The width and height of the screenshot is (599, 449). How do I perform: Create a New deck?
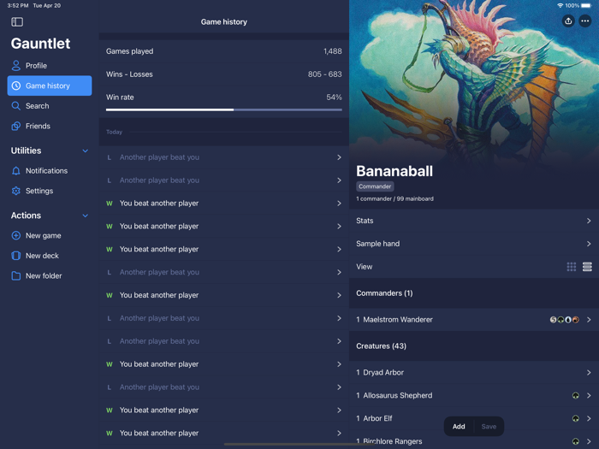coord(50,256)
